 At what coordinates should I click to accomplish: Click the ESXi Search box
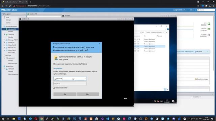(x=206, y=10)
